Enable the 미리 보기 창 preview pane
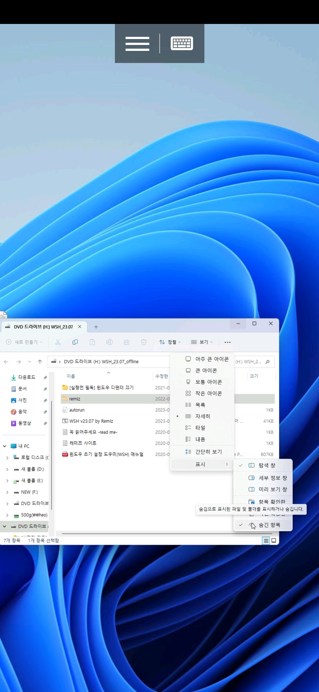The height and width of the screenshot is (692, 319). pos(263,489)
